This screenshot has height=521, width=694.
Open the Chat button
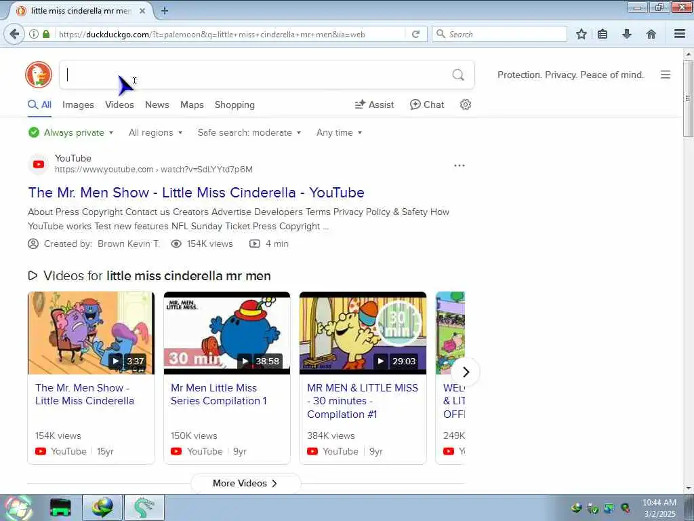pos(427,104)
